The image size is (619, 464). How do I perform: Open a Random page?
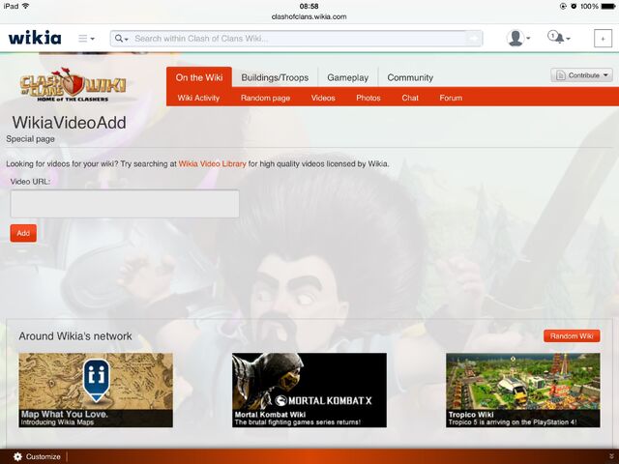point(265,98)
